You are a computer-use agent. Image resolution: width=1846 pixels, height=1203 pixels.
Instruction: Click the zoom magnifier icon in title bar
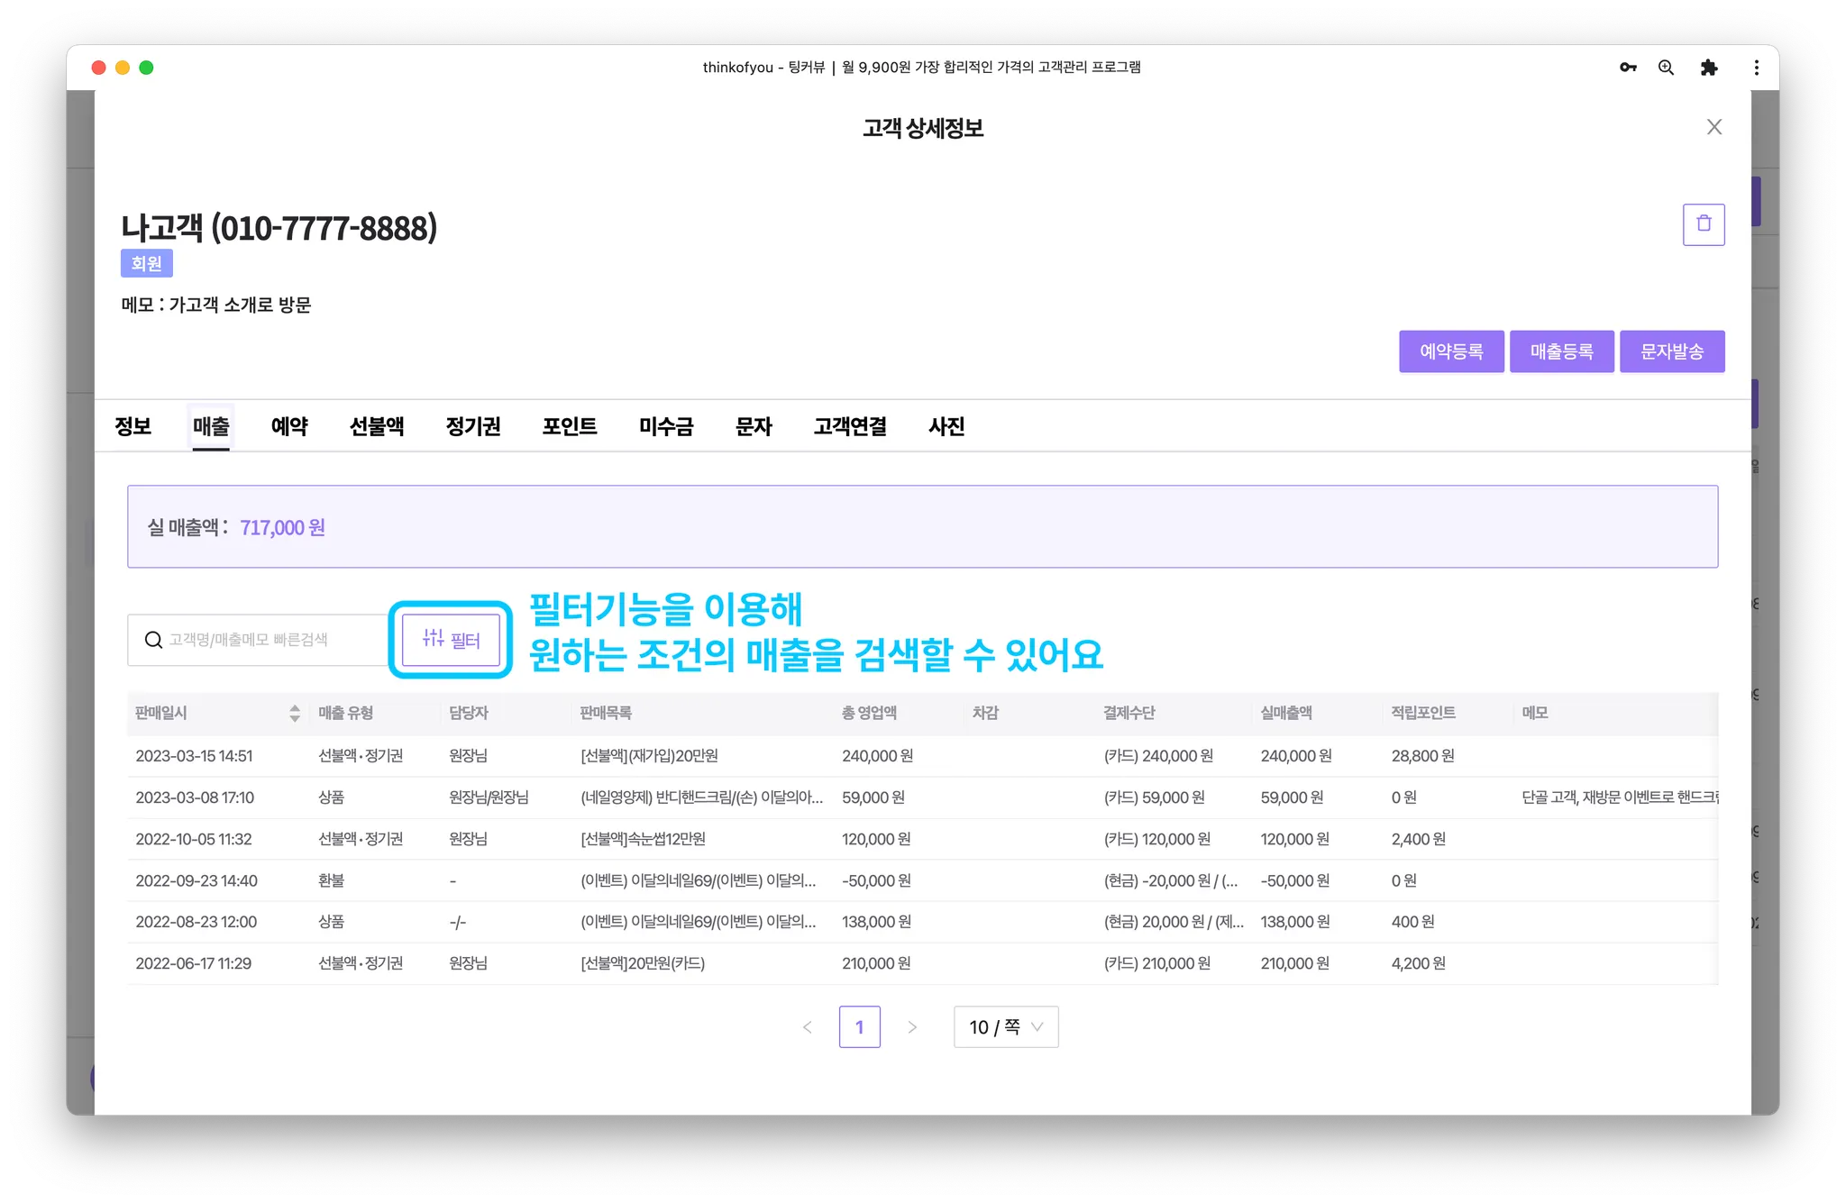click(1666, 68)
